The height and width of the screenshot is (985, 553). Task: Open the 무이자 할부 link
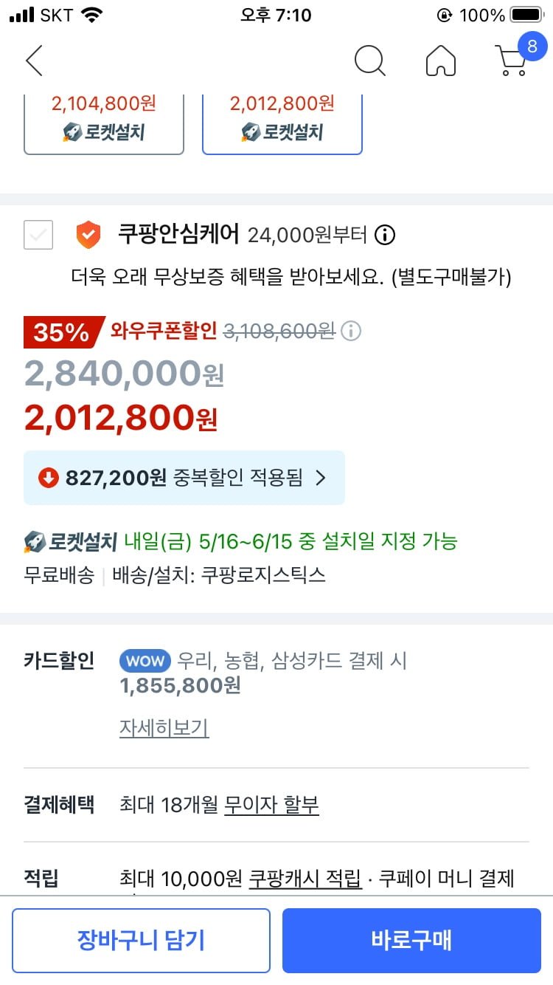click(271, 804)
